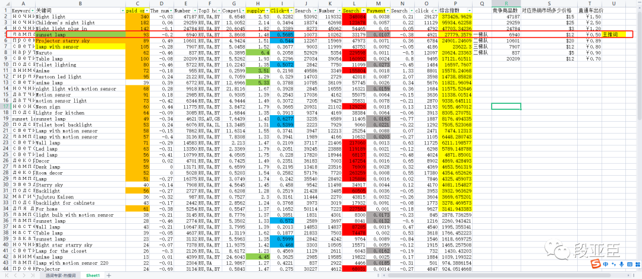Open filter dropdown on Top3 column F
The image size is (642, 279).
[219, 10]
